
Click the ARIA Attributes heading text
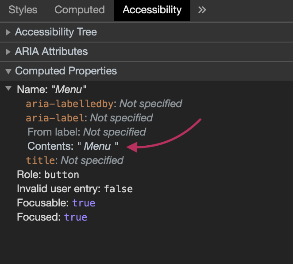(51, 51)
